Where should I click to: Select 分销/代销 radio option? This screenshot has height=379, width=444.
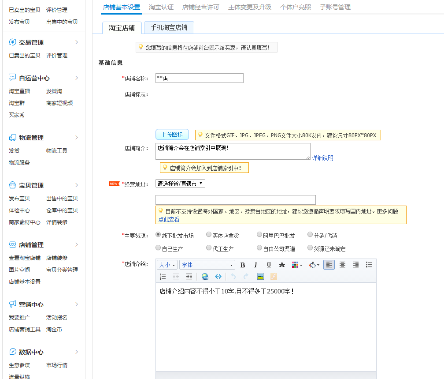point(310,235)
